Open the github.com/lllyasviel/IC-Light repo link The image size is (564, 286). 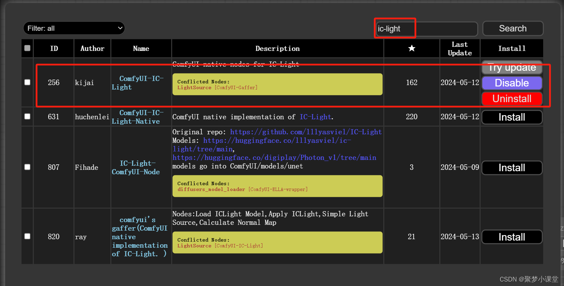coord(306,132)
